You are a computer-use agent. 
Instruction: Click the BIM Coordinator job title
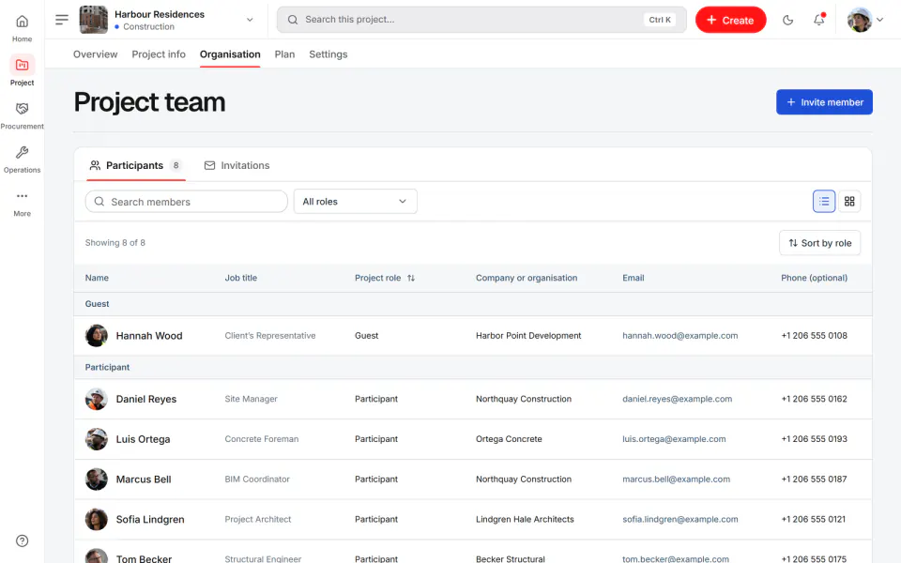[257, 479]
